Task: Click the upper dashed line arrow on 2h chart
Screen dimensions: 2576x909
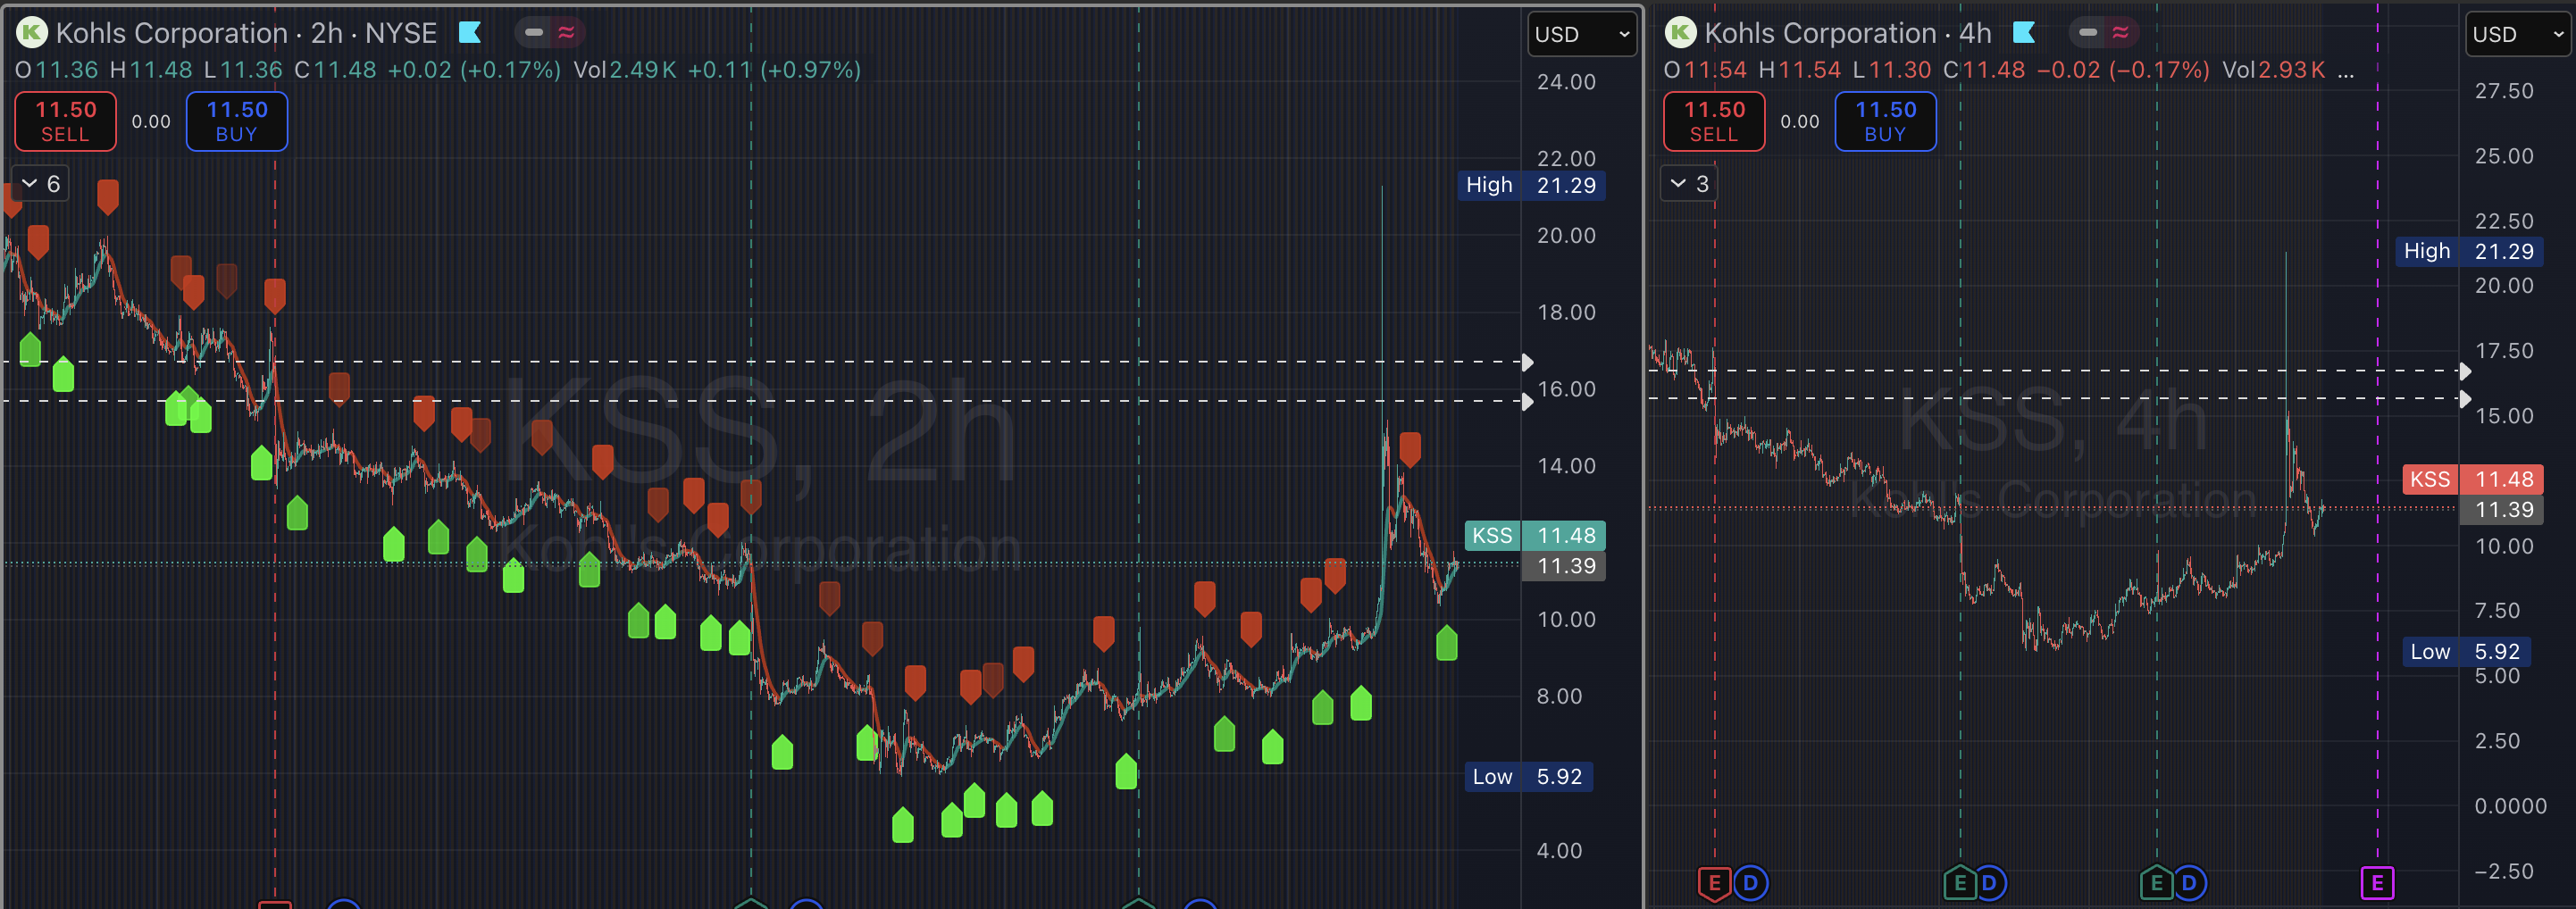Action: click(x=1527, y=362)
